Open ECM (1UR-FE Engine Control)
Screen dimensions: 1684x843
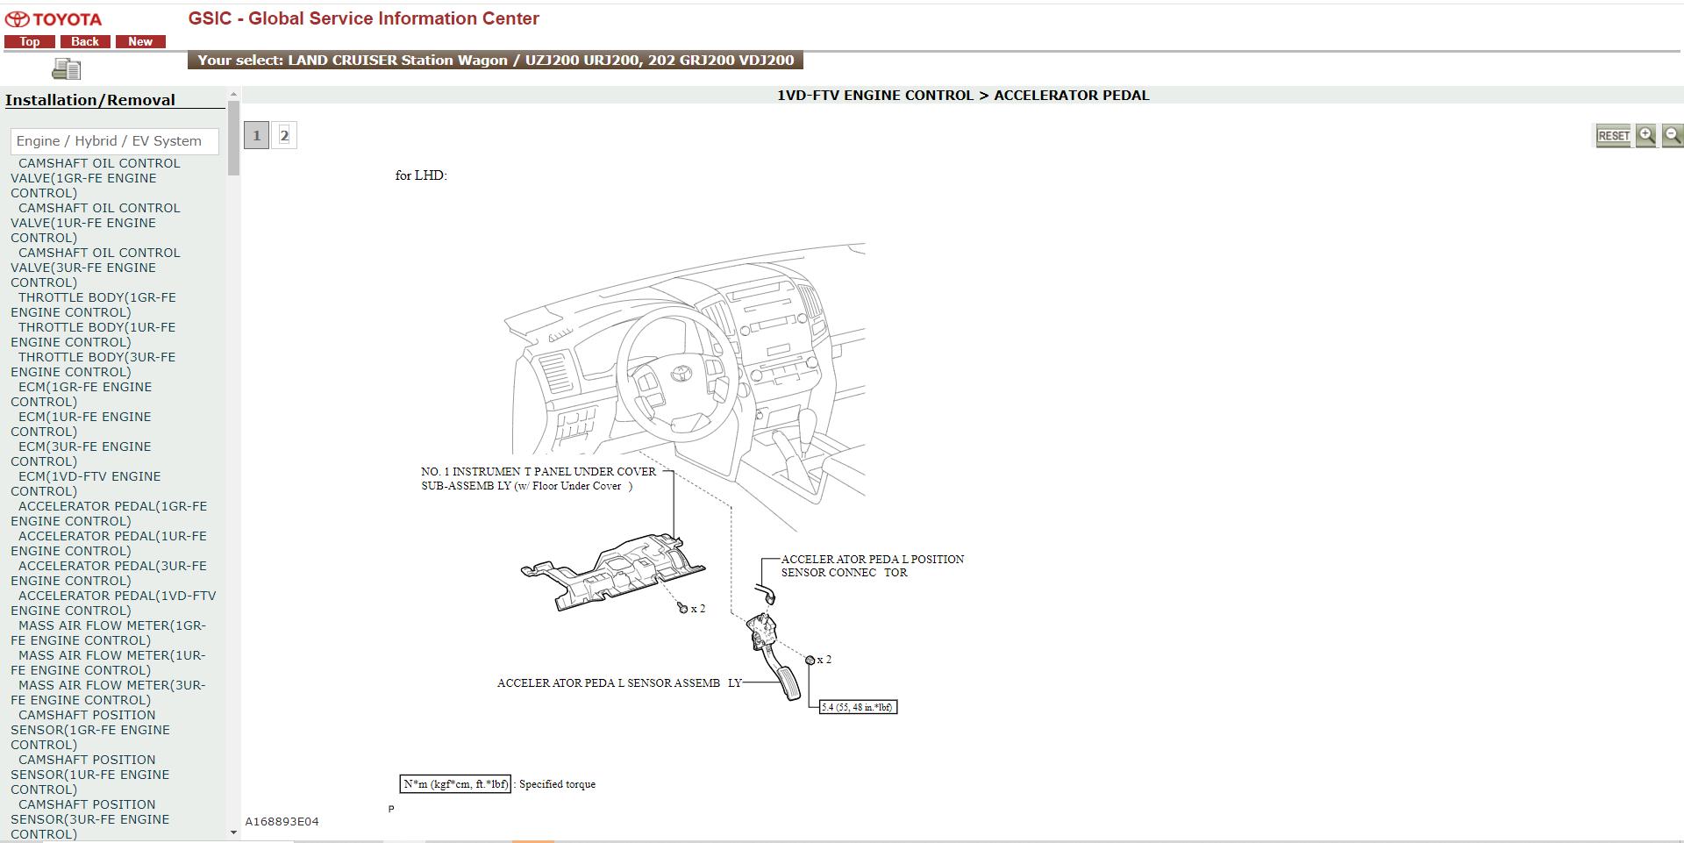pyautogui.click(x=81, y=424)
